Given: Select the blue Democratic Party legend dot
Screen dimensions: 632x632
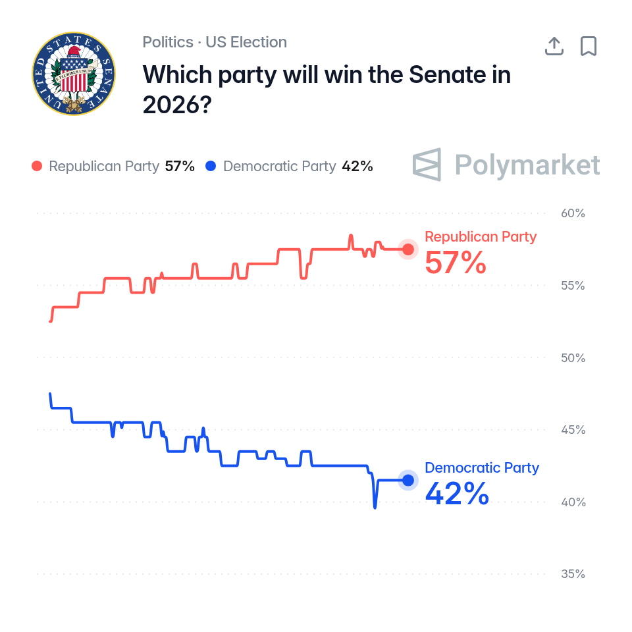Looking at the screenshot, I should 211,166.
